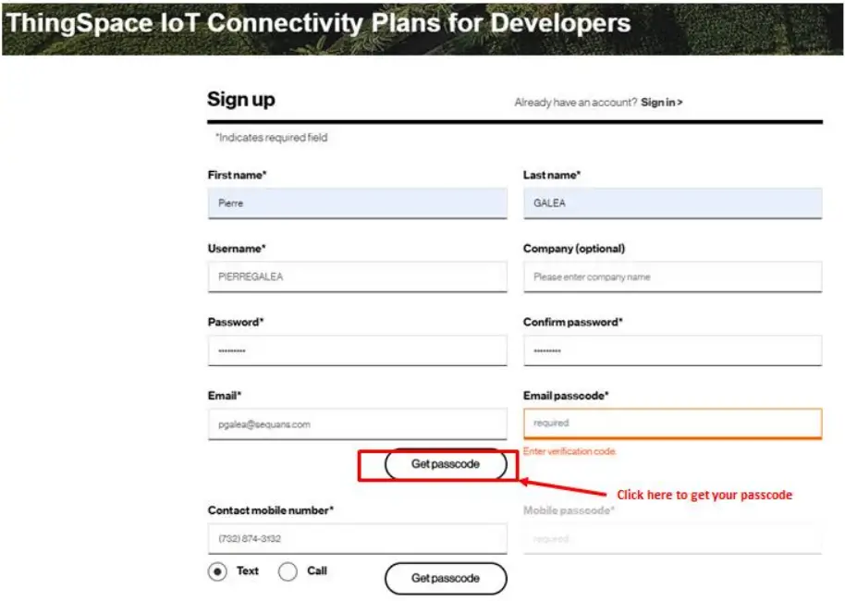845x601 pixels.
Task: Click the First name input showing Pierre
Action: pos(356,202)
